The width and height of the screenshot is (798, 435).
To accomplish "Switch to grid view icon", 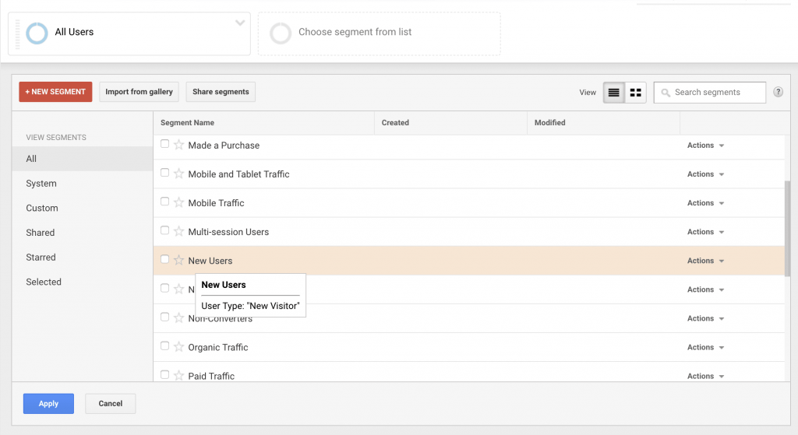I will coord(636,93).
